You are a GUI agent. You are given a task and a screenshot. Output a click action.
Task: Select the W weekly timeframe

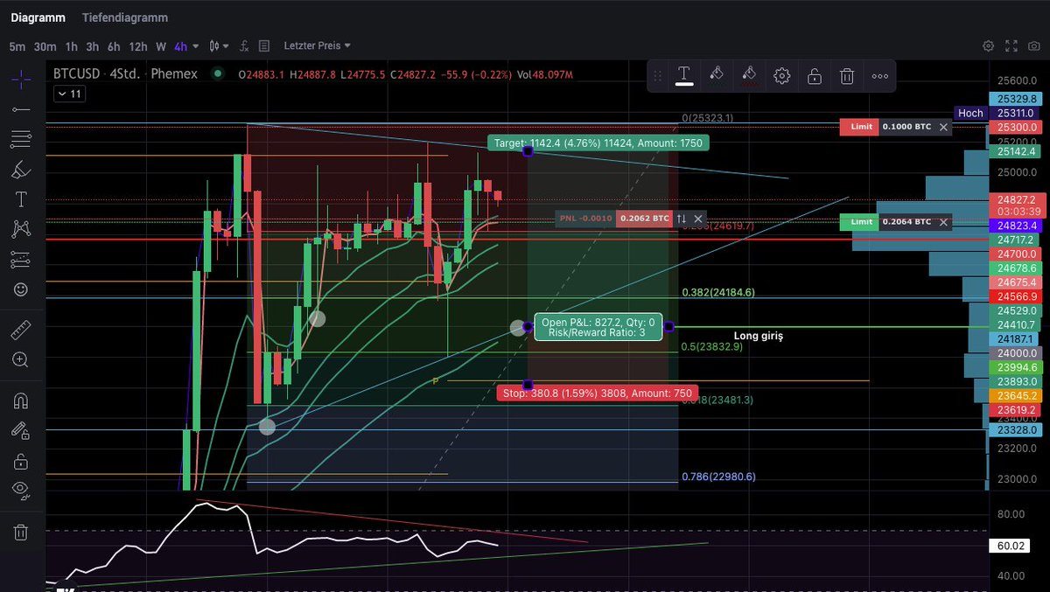tap(161, 45)
